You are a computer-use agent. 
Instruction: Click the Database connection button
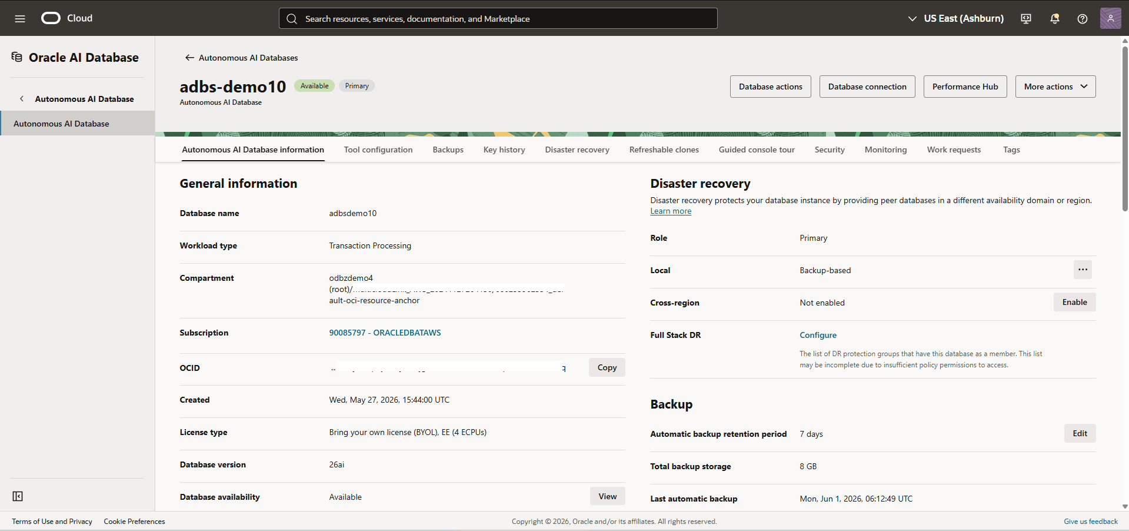click(x=867, y=87)
